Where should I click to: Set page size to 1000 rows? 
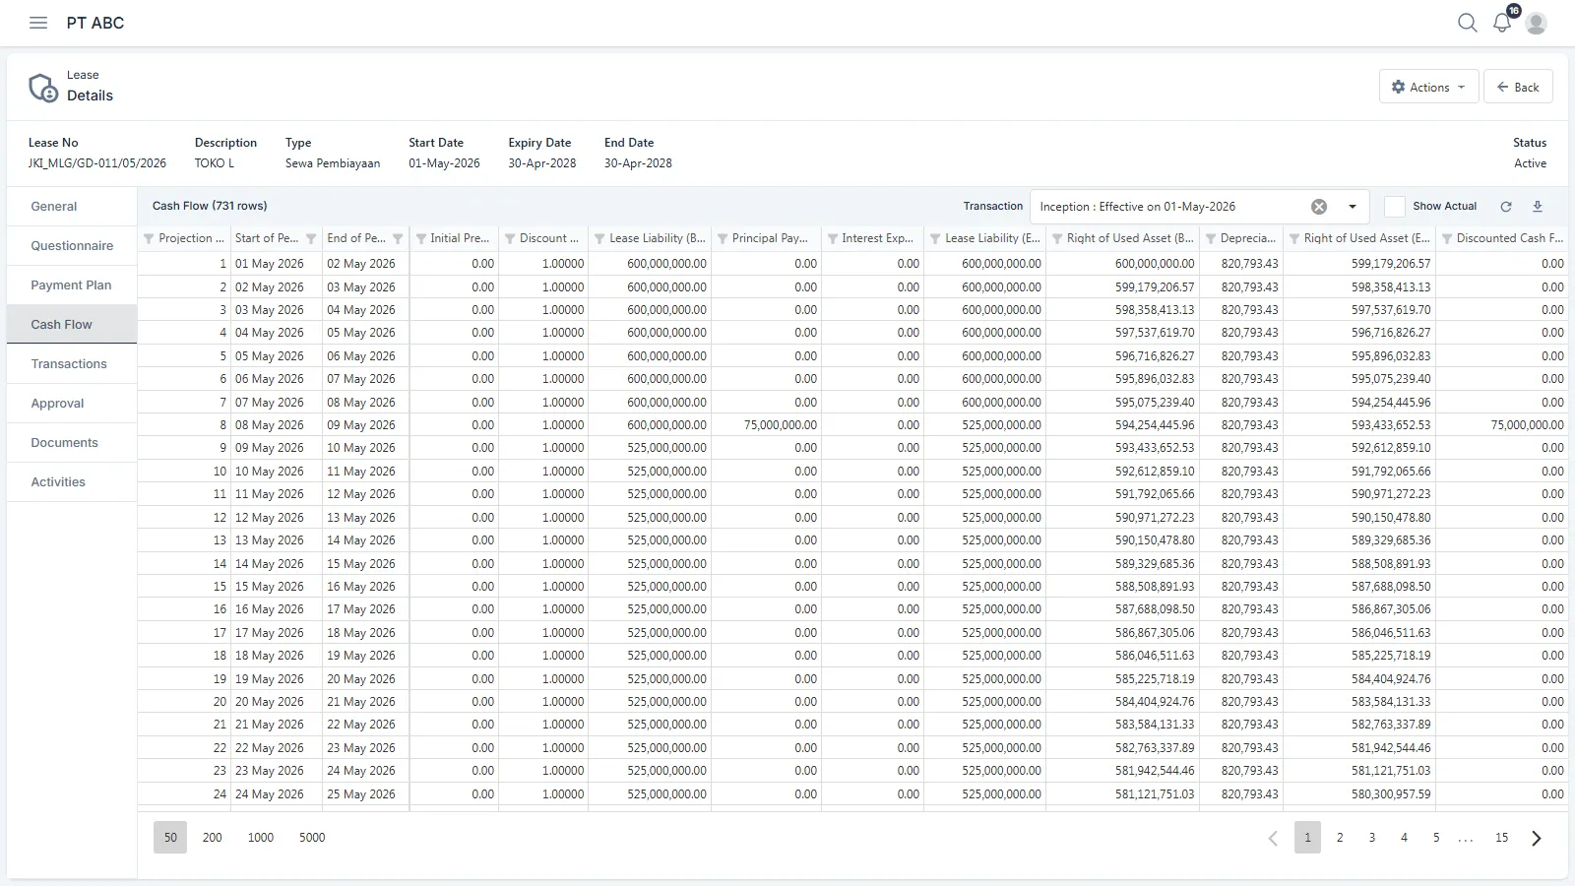pyautogui.click(x=261, y=838)
